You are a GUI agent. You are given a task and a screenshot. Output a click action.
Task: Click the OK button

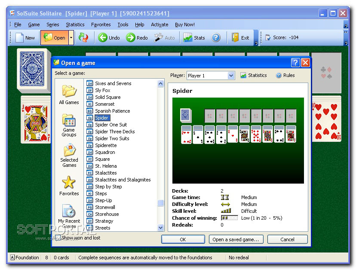[x=183, y=239]
